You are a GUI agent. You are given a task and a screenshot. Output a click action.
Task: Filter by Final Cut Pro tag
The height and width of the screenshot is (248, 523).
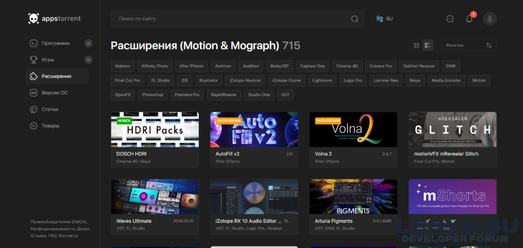click(x=128, y=80)
